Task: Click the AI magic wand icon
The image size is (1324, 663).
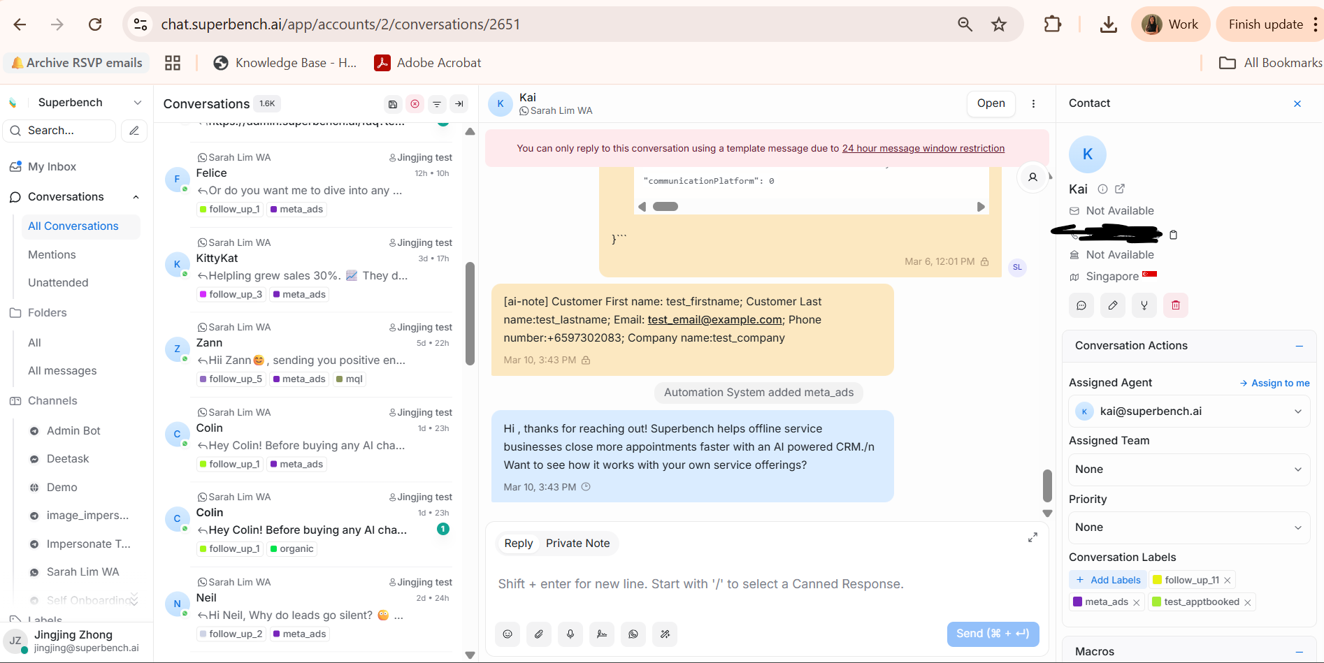Action: [x=665, y=634]
